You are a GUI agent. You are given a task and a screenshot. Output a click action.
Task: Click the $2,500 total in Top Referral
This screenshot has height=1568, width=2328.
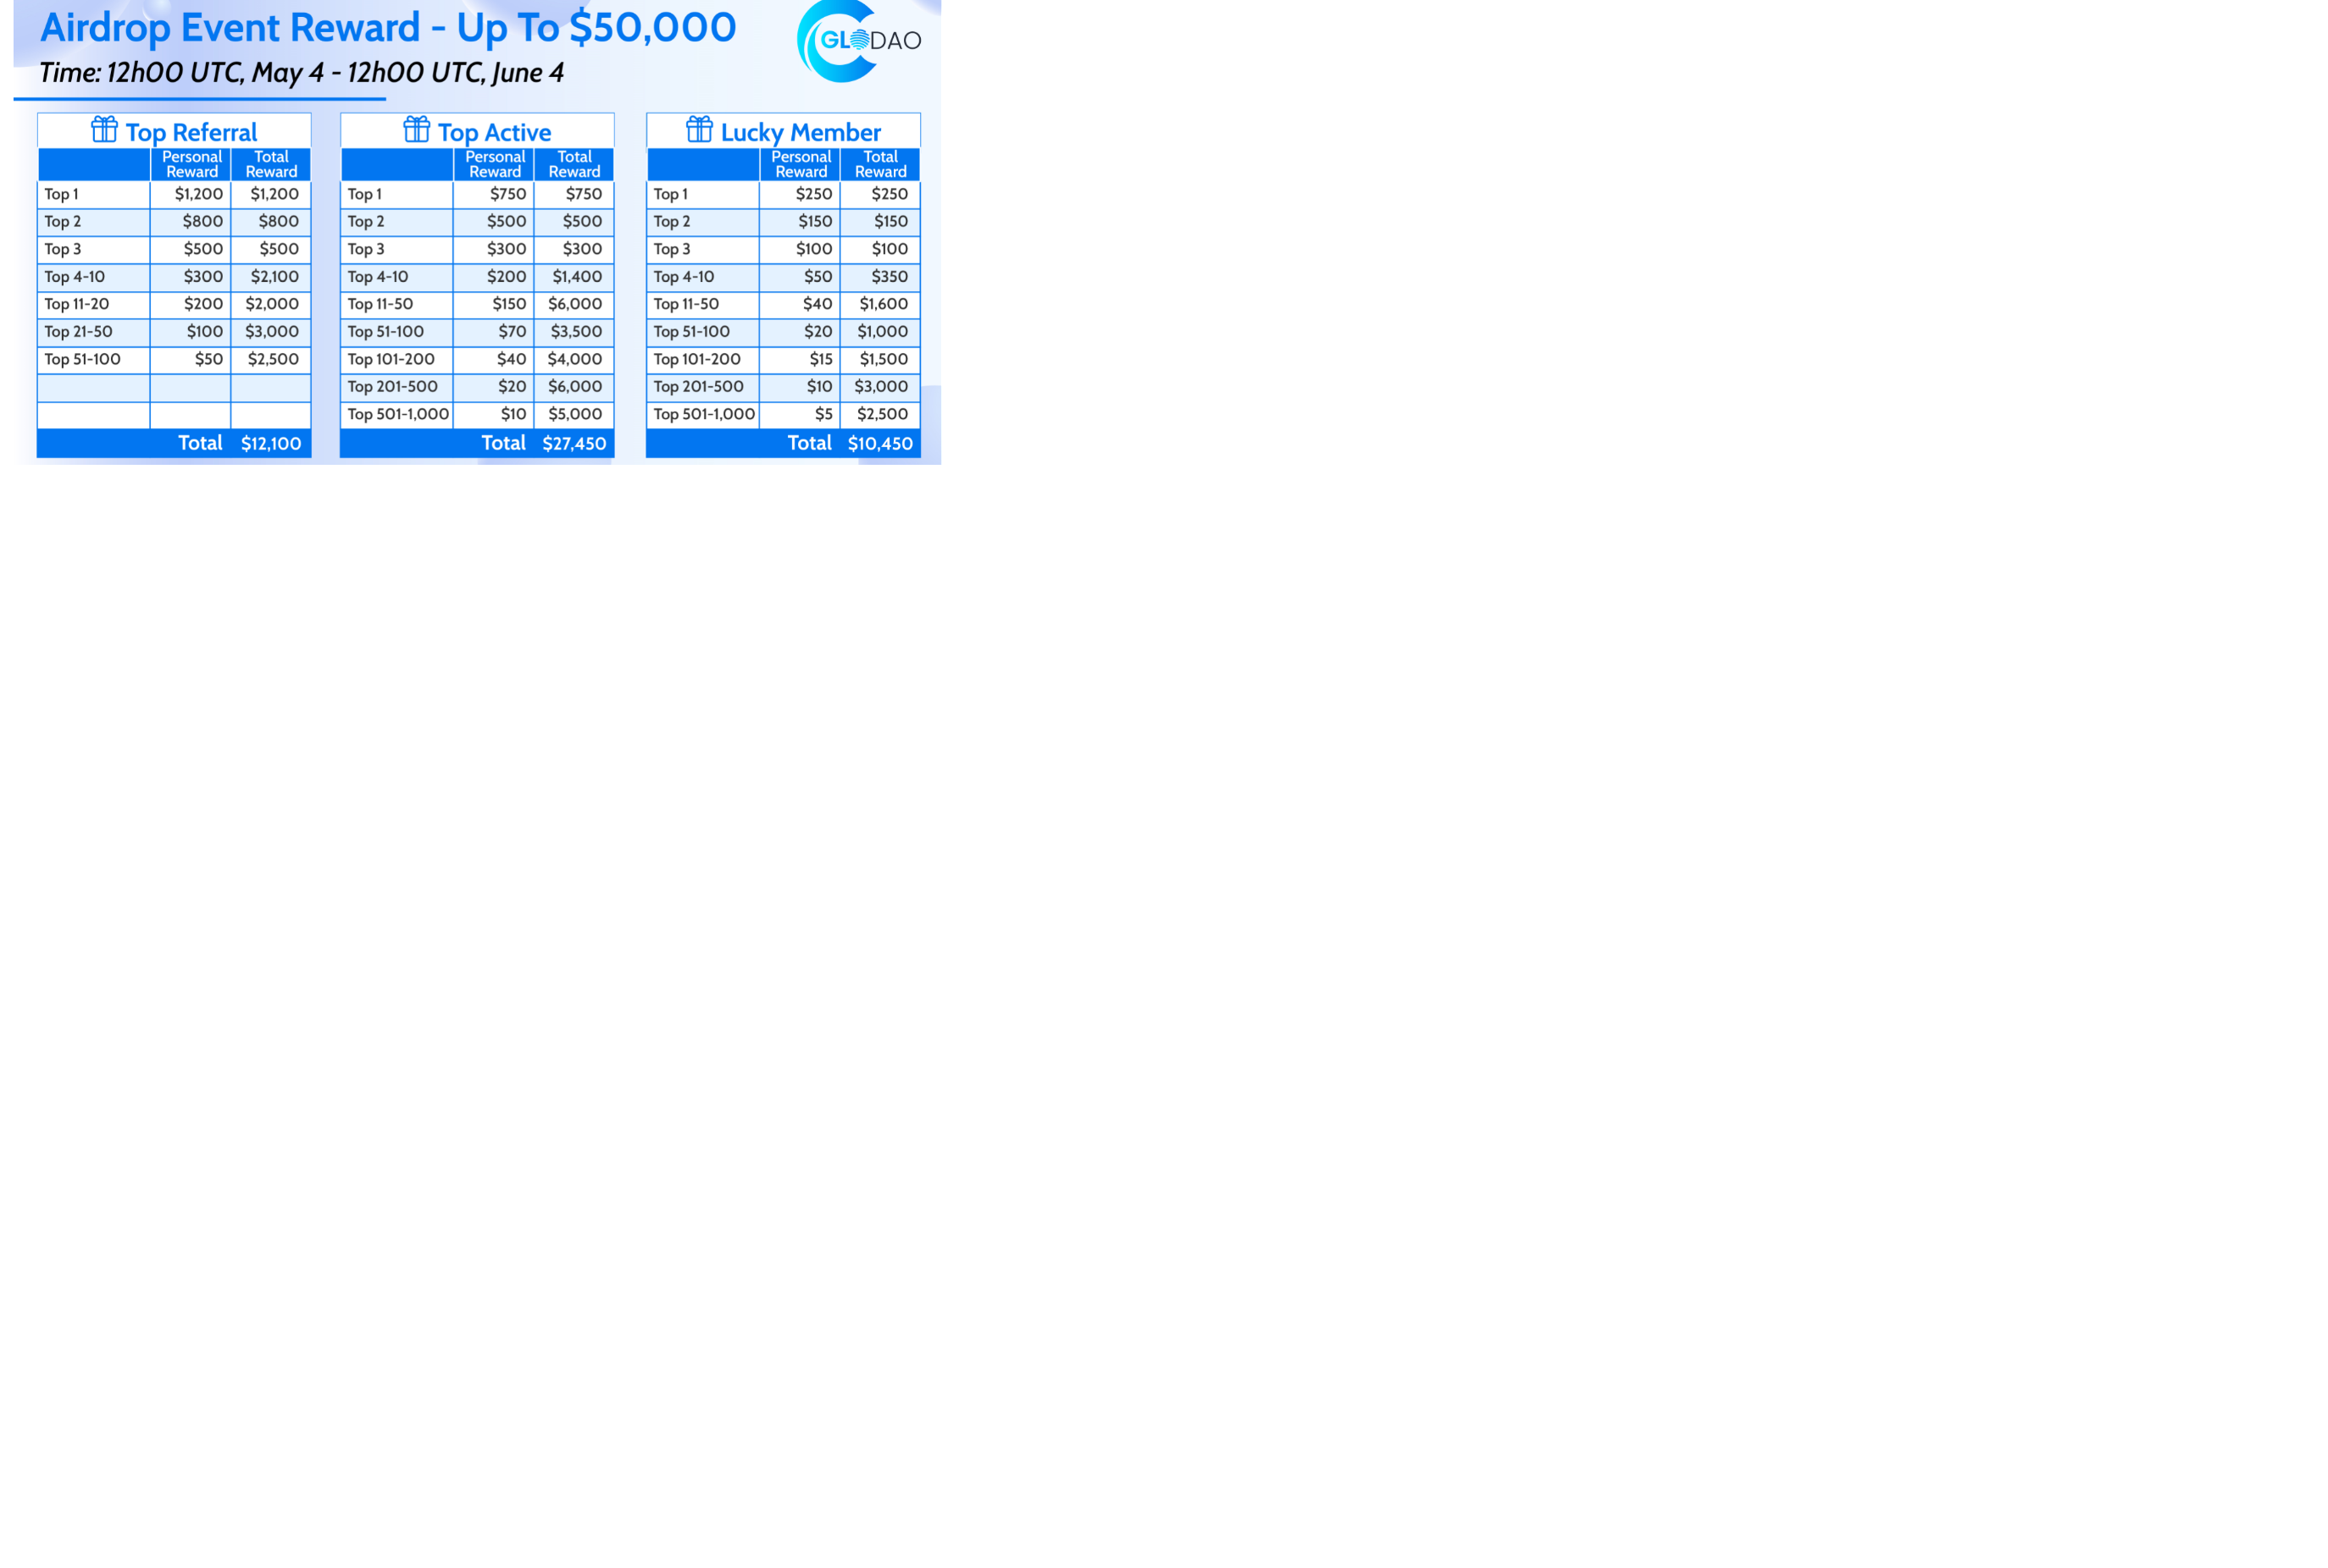click(x=273, y=359)
